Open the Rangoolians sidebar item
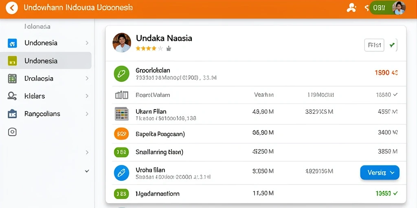This screenshot has width=417, height=208. click(x=46, y=114)
